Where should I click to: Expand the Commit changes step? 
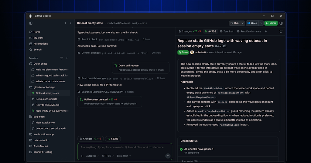119,53
